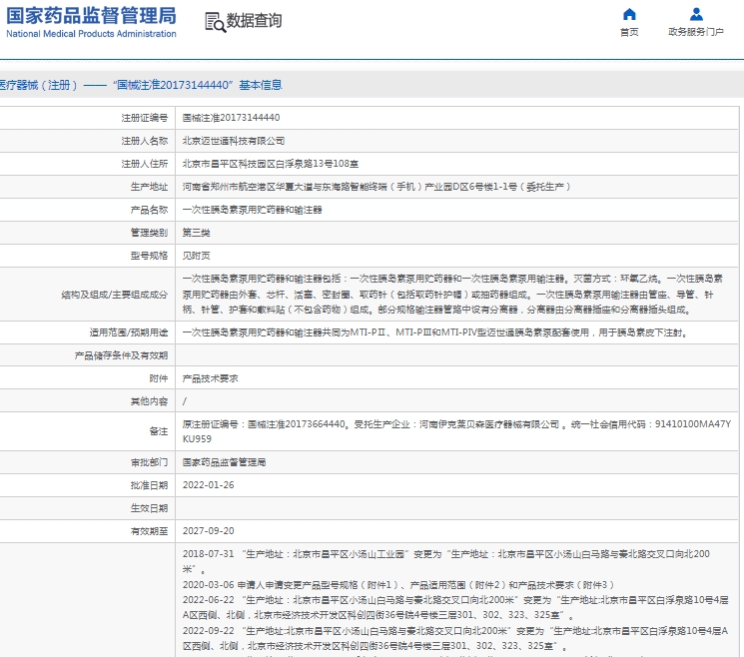The image size is (744, 657).
Task: Click the 政务服务门户 text label
Action: [696, 32]
